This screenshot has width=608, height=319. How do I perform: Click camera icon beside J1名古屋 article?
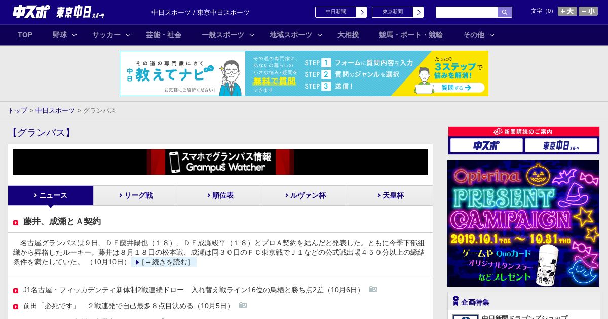tap(373, 289)
